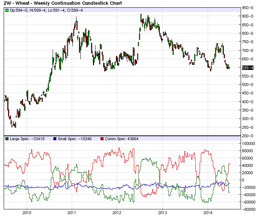Click the 2013 label on time axis
Screen dimensions: 256x224
pyautogui.click(x=162, y=213)
